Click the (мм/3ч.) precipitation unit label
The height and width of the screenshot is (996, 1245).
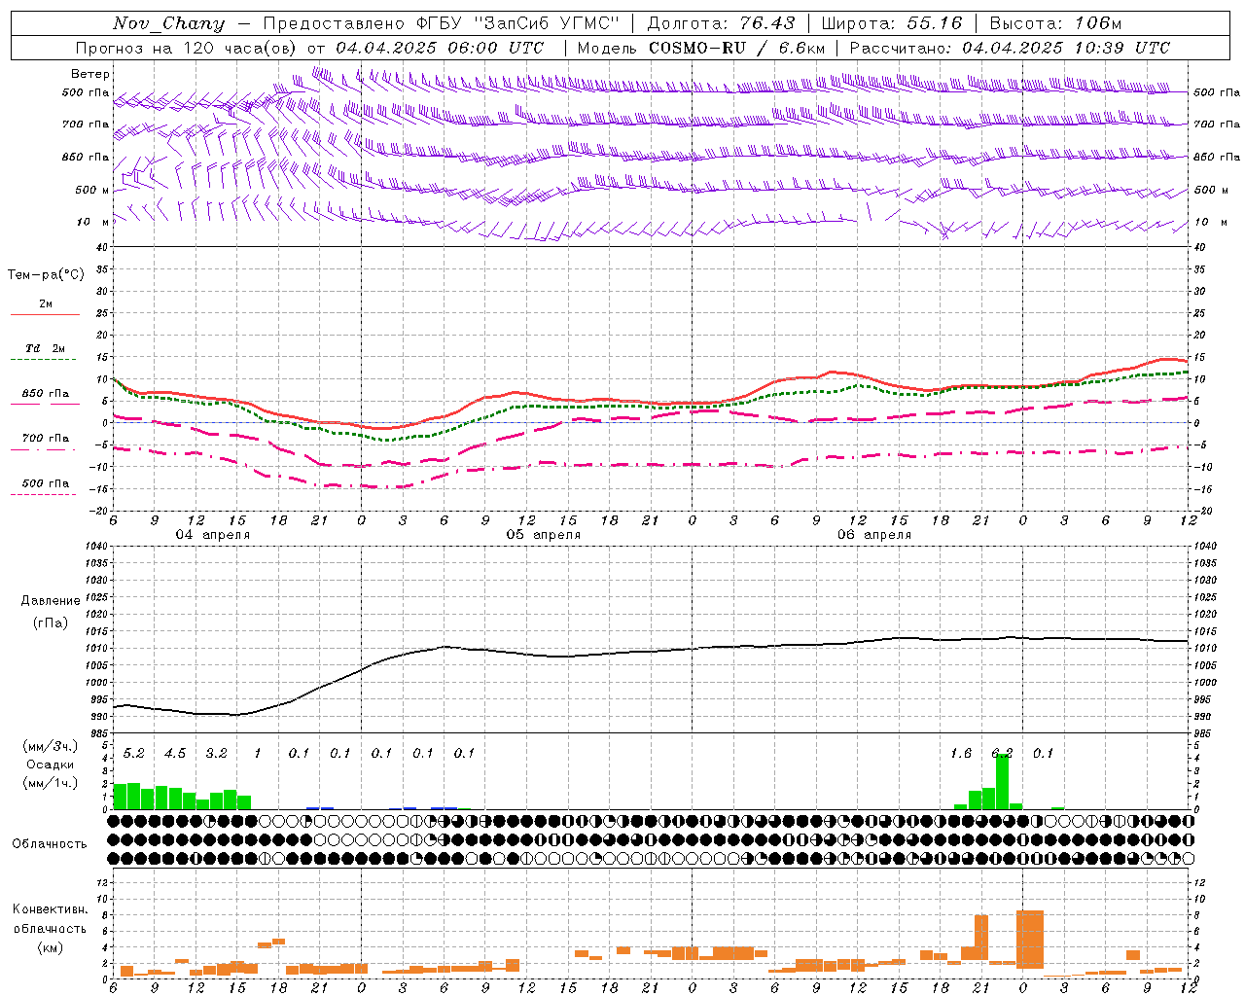(x=50, y=747)
